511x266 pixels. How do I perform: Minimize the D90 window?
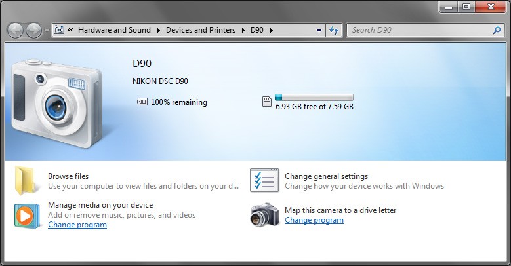[x=449, y=7]
